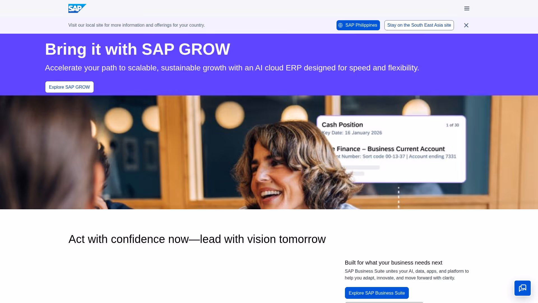The image size is (538, 303).
Task: Click Built for what your business needs next heading
Action: coord(393,263)
